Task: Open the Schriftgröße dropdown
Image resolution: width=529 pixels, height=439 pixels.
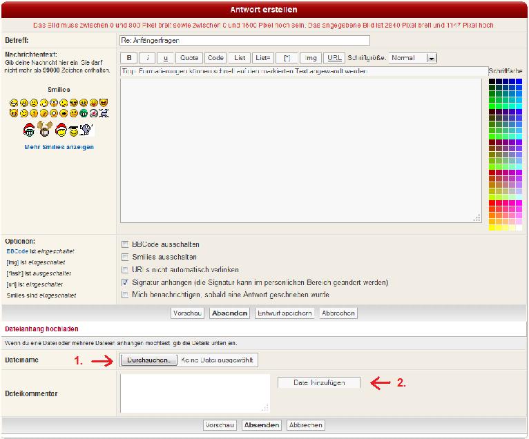Action: 431,59
